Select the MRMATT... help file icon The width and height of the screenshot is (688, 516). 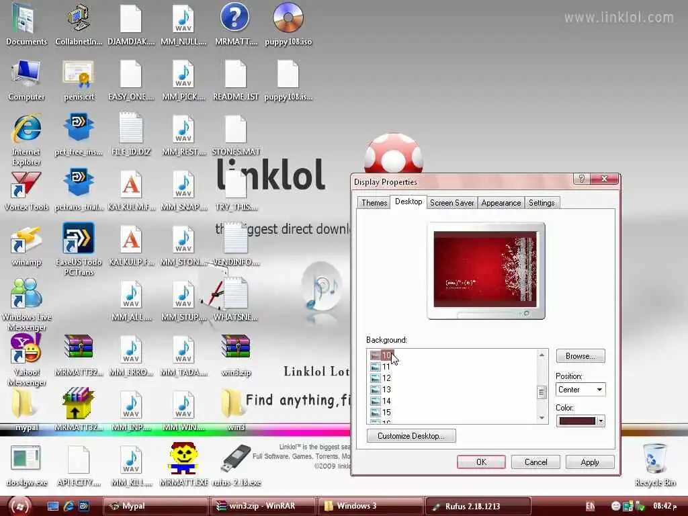point(236,24)
